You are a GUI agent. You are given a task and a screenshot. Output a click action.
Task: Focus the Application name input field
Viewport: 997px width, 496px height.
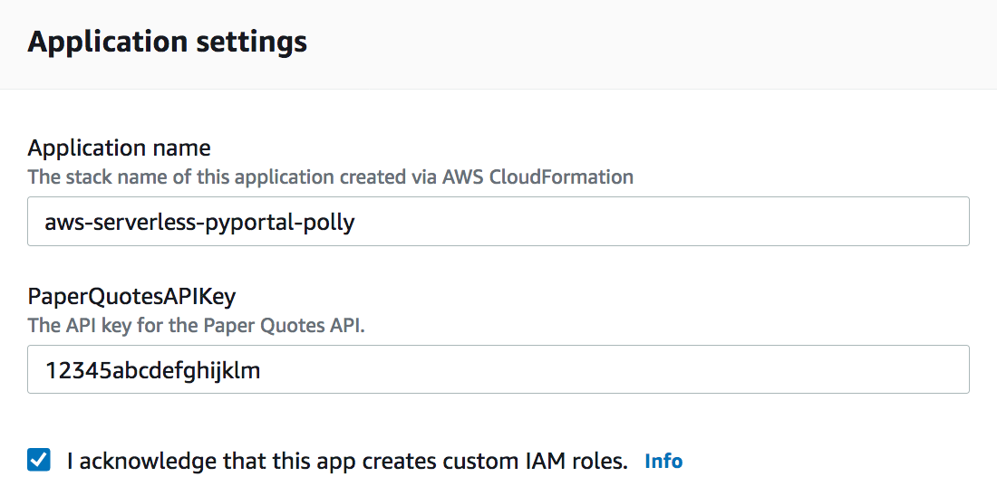click(x=498, y=222)
